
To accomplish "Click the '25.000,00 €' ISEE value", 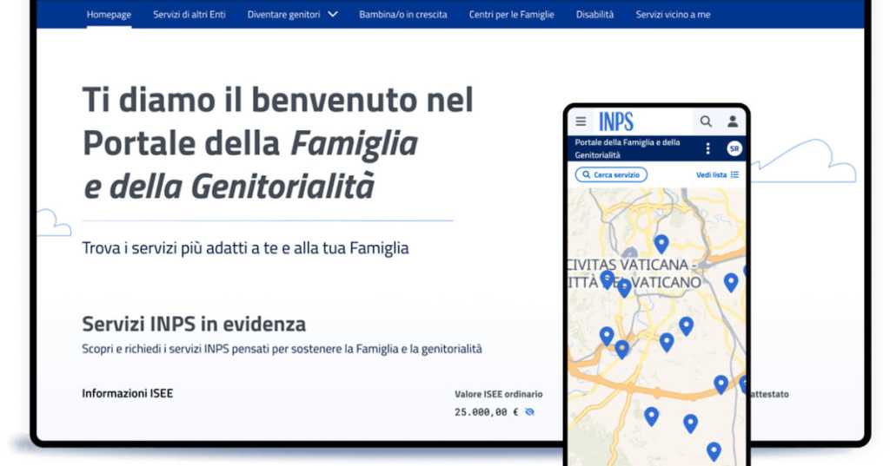I will pos(487,412).
